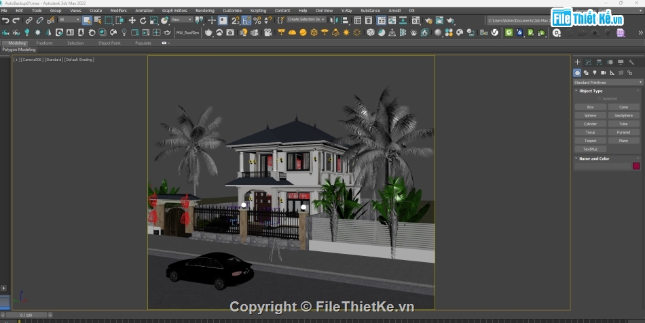Open the Select by Name list icon
This screenshot has width=645, height=323.
point(98,20)
